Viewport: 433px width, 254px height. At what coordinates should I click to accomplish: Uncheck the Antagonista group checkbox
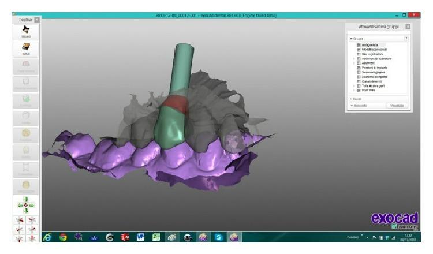(359, 44)
